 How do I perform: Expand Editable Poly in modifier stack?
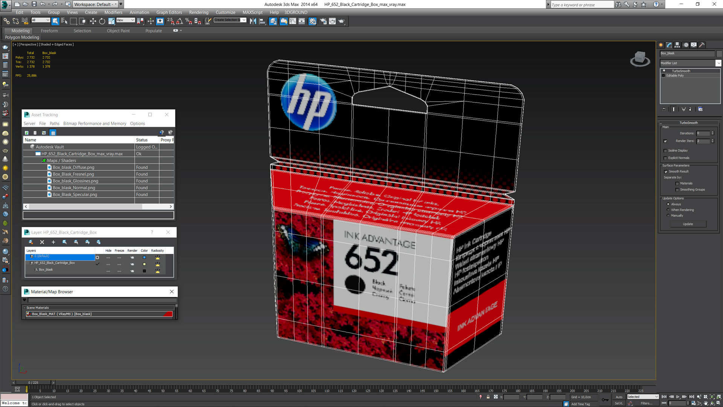[x=664, y=76]
